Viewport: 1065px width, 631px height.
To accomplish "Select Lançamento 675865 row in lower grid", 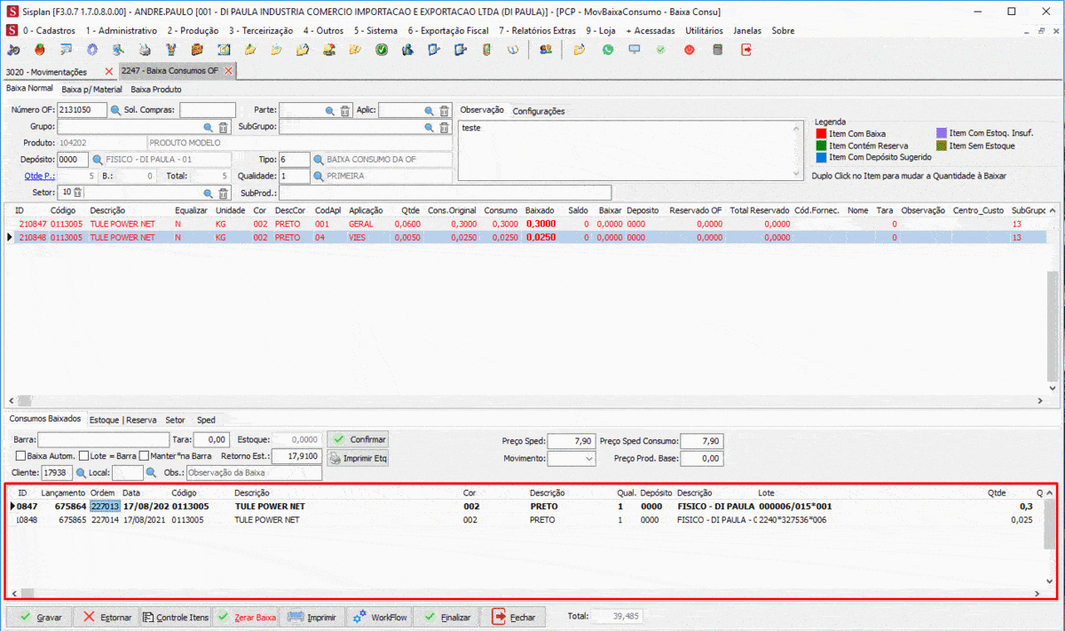I will click(x=525, y=520).
